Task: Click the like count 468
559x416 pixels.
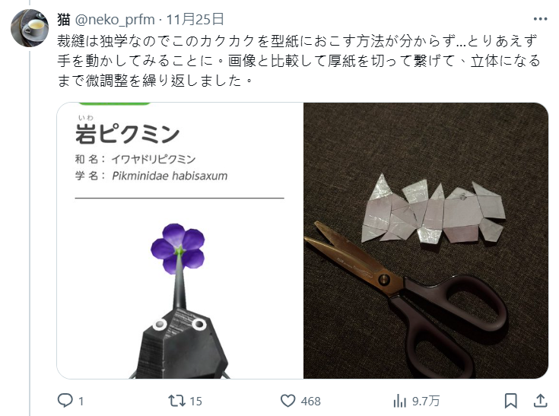Action: (x=310, y=402)
